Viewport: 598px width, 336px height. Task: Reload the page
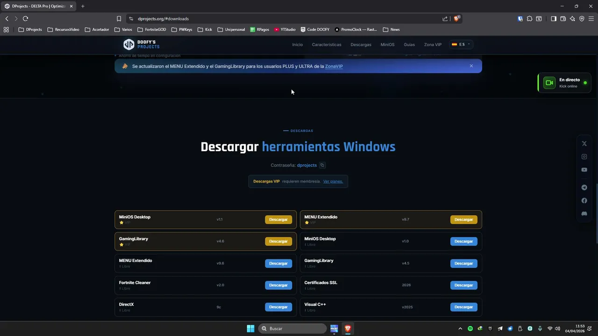[25, 19]
